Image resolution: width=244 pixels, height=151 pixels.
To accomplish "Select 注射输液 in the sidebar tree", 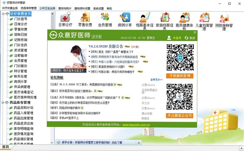I will coord(21,55).
